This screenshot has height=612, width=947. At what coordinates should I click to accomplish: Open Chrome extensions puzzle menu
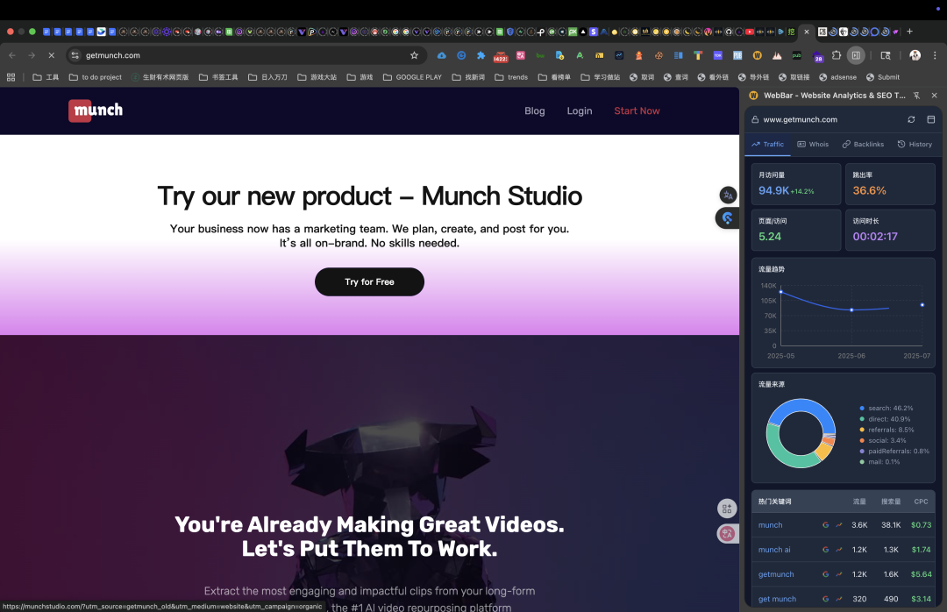tap(837, 55)
